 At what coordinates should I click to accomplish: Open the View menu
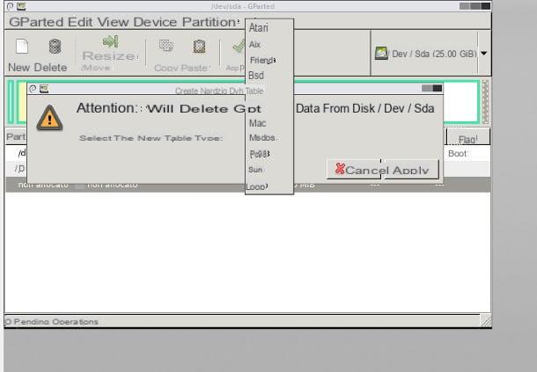(114, 22)
